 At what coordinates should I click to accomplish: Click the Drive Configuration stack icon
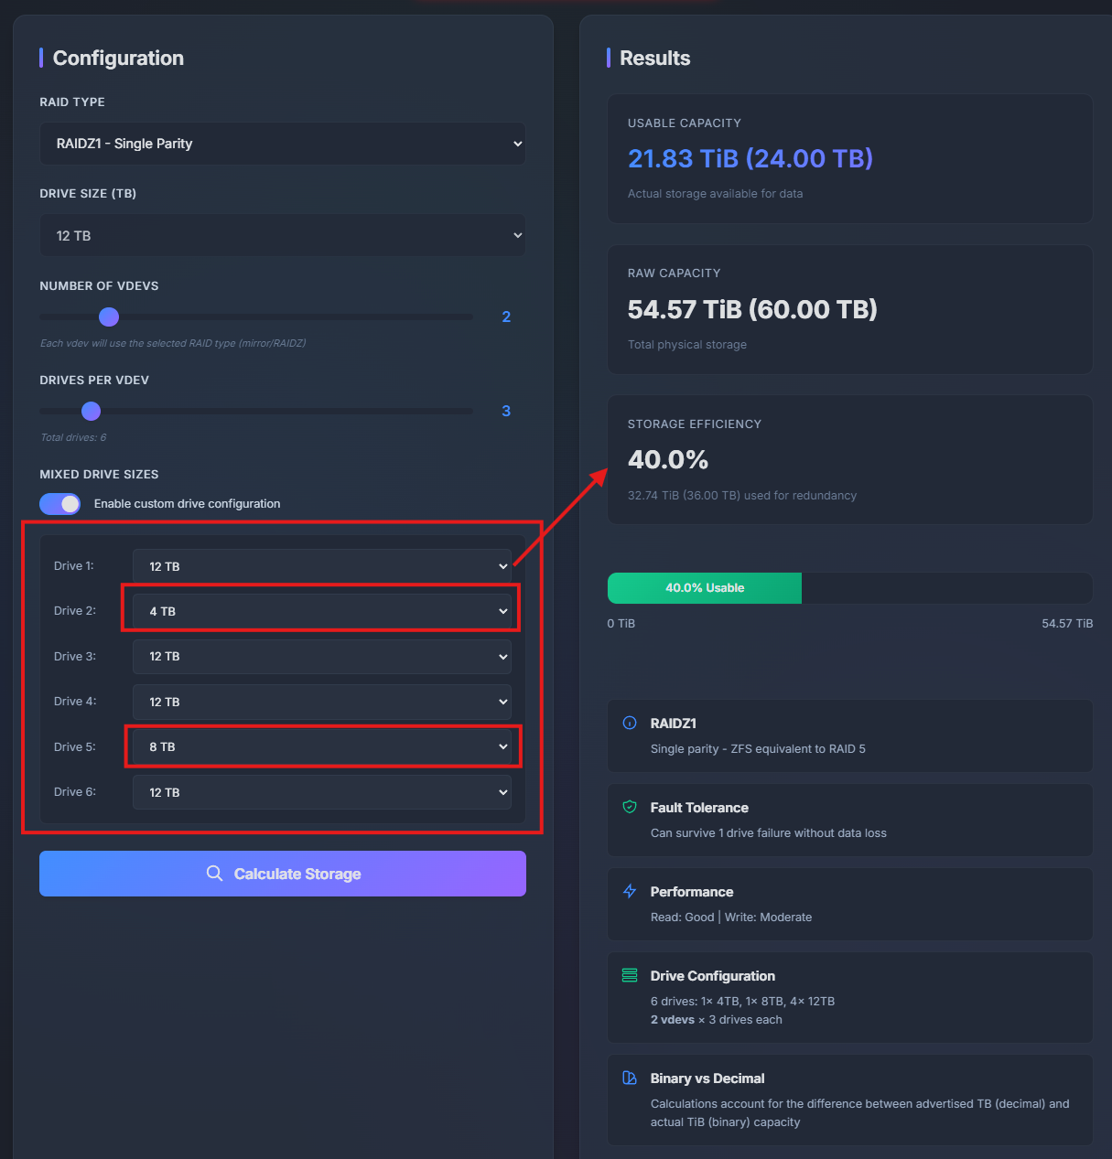click(630, 975)
